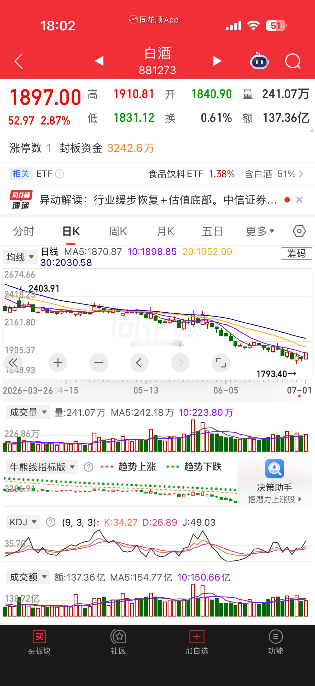The image size is (315, 686).
Task: Tap the 30:2030.58 moving average value
Action: [66, 263]
